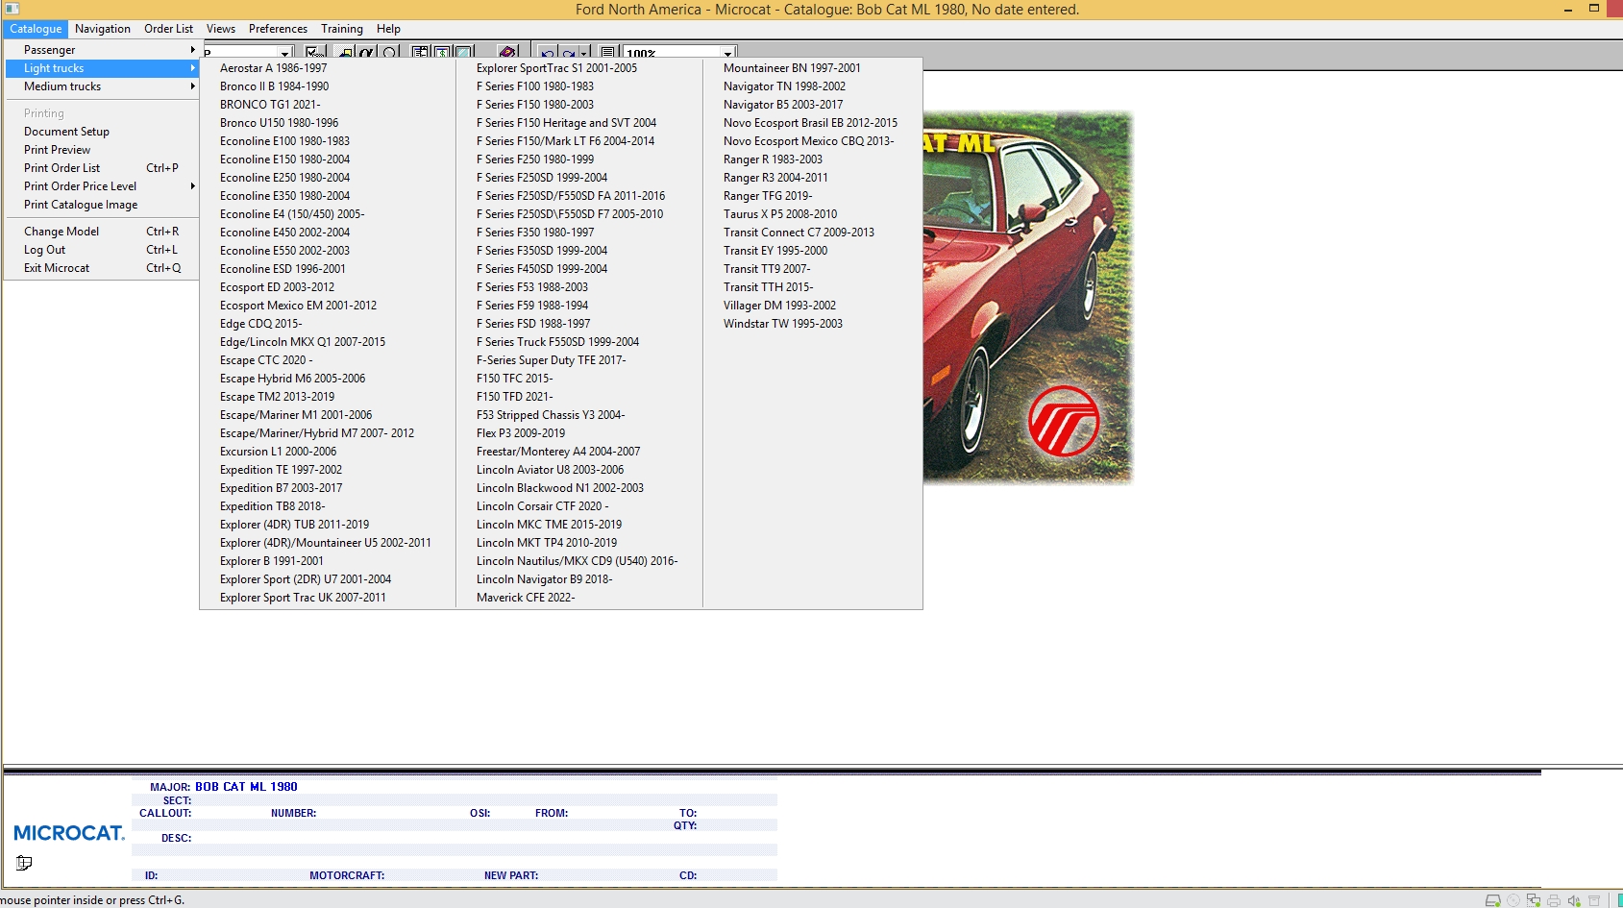Image resolution: width=1623 pixels, height=908 pixels.
Task: Click the checkmark list toolbar icon
Action: [315, 52]
